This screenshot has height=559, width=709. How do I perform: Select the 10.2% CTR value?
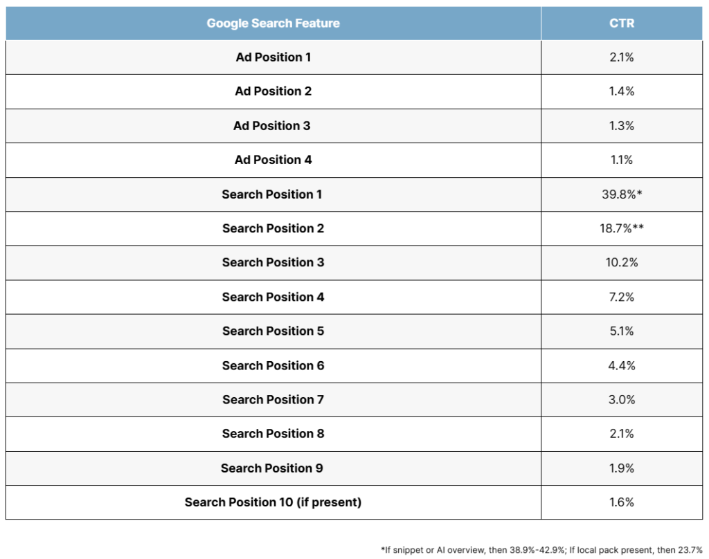click(622, 263)
